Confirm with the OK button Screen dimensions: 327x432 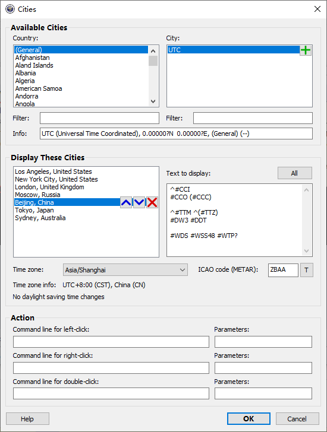(249, 419)
